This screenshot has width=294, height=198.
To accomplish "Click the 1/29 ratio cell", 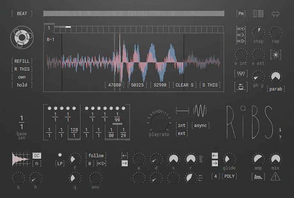I will [x=124, y=132].
